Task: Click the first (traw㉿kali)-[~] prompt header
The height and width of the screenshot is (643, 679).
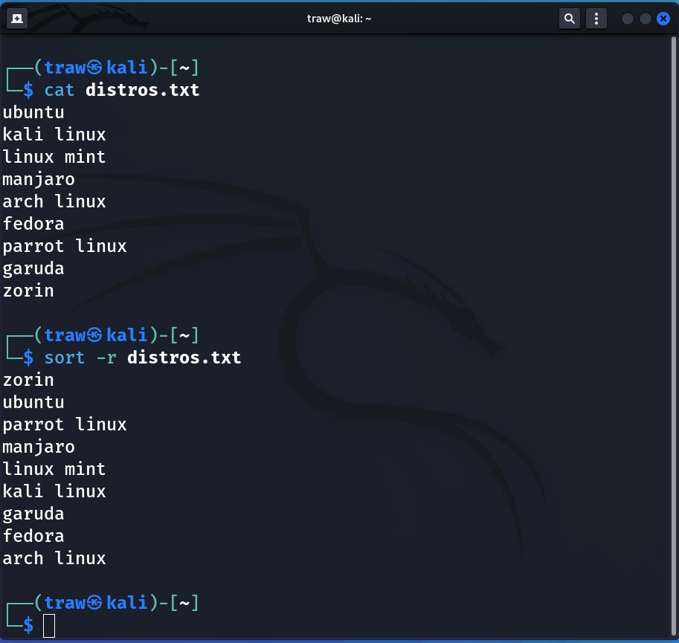Action: click(x=116, y=68)
